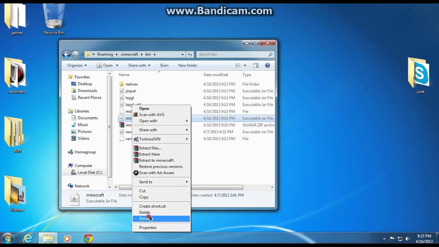The image size is (439, 247).
Task: Open the media player taskbar icon
Action: click(68, 238)
